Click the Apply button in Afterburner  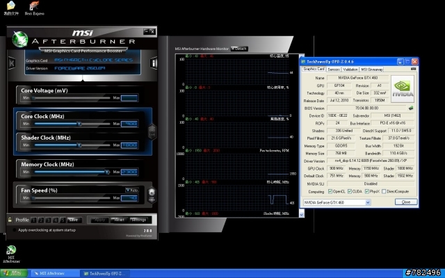coord(99,220)
